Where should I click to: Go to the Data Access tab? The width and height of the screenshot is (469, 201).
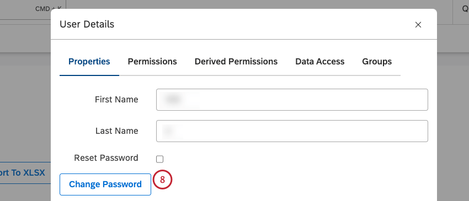319,62
